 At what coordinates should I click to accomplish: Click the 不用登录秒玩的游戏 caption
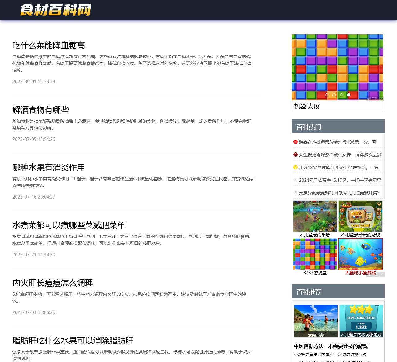[360, 235]
